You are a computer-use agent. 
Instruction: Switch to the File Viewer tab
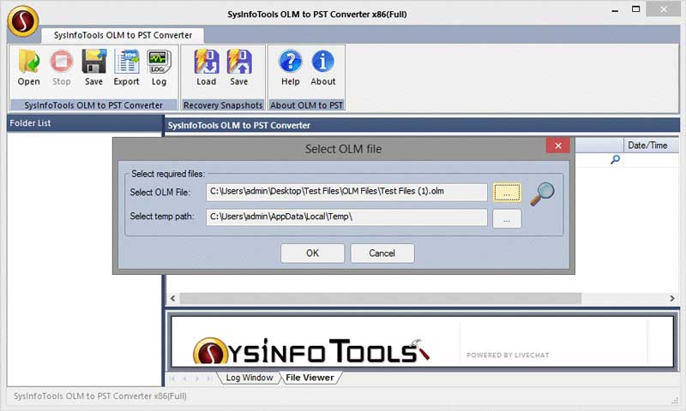[x=310, y=378]
